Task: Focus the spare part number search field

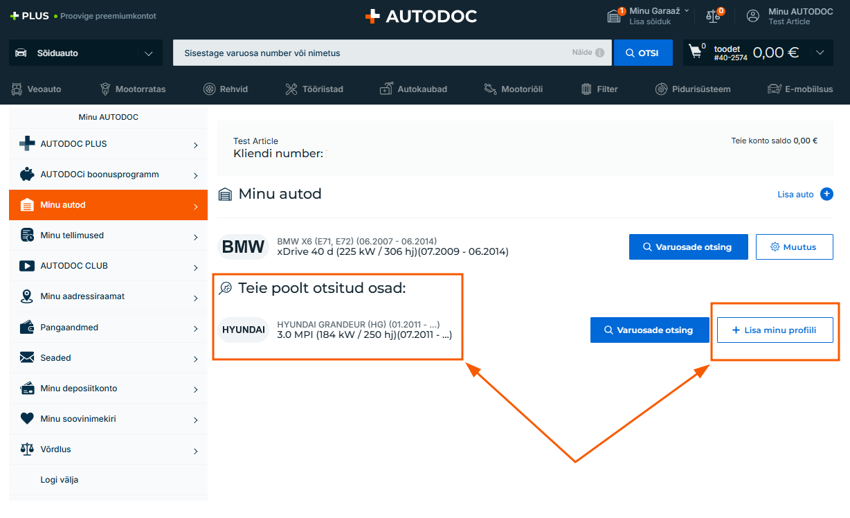Action: click(374, 53)
